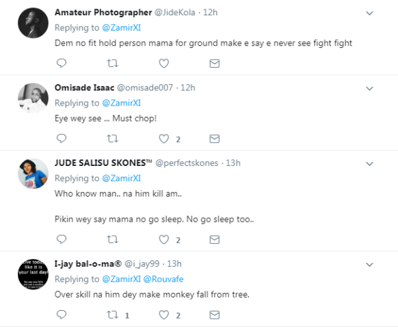The image size is (398, 328).
Task: Reply to I-jay bal-o-ma's tweet
Action: click(x=62, y=315)
